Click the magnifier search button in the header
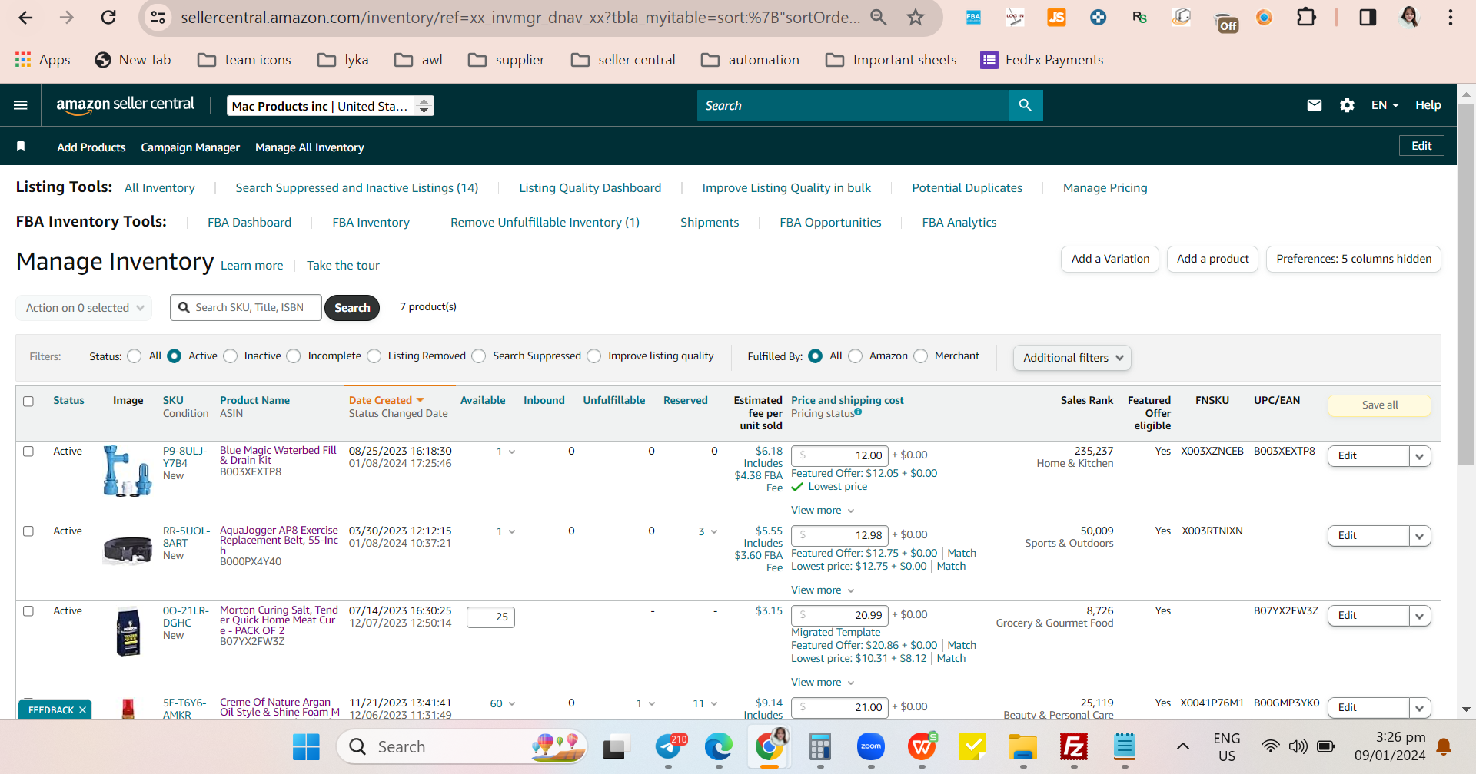 (1026, 105)
